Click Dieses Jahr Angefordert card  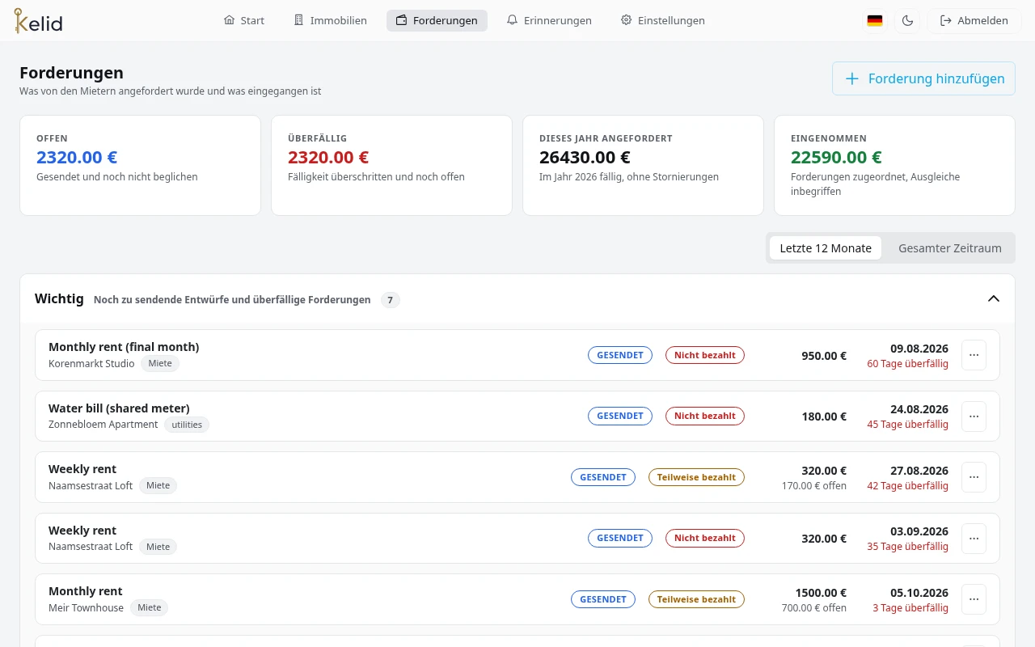click(x=643, y=165)
